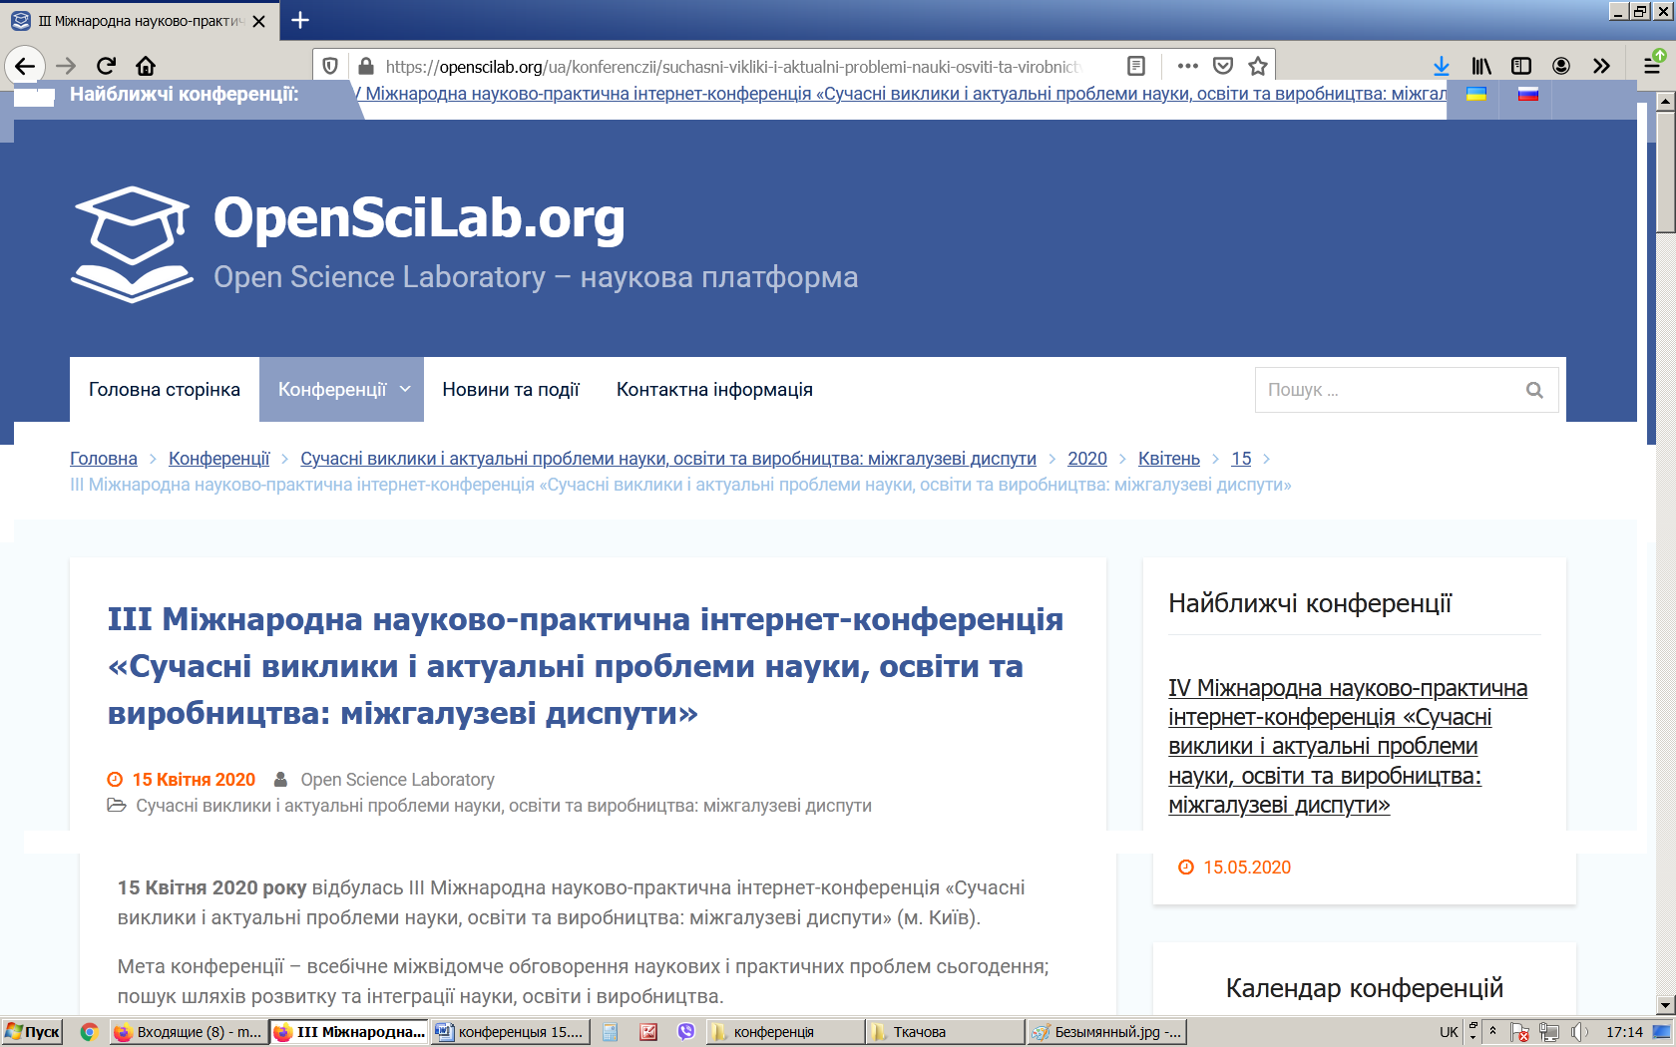
Task: Switch site language to Russian flag
Action: [1527, 95]
